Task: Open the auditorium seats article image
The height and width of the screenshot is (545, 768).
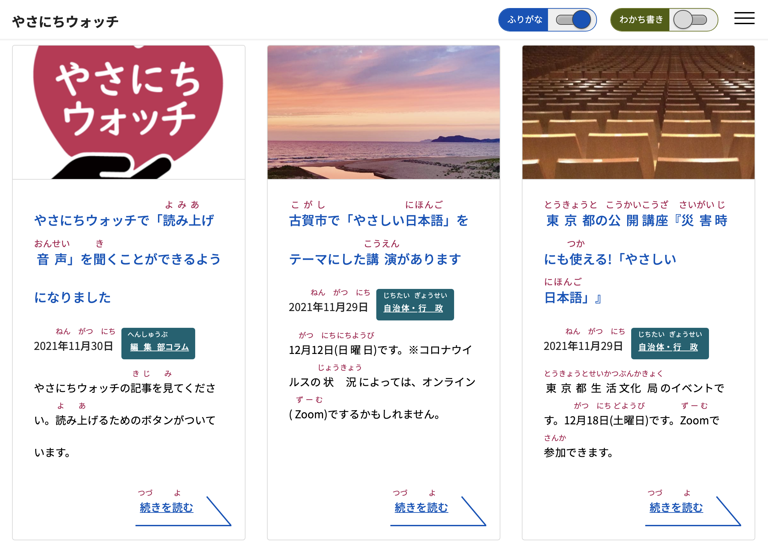Action: [638, 112]
